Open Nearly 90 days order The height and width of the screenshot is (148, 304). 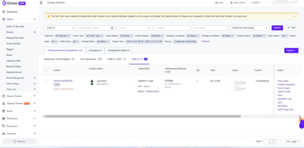[x=15, y=26]
